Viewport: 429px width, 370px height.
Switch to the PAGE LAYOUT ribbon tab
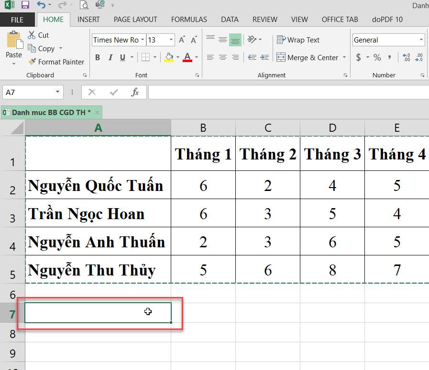(x=135, y=20)
